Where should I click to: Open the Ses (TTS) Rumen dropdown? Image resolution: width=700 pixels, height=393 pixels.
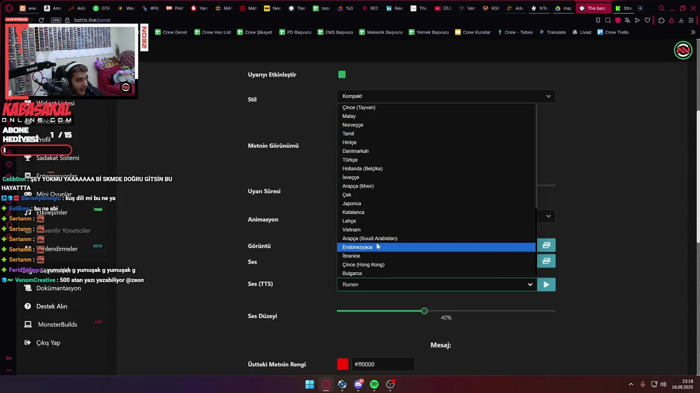pos(436,284)
